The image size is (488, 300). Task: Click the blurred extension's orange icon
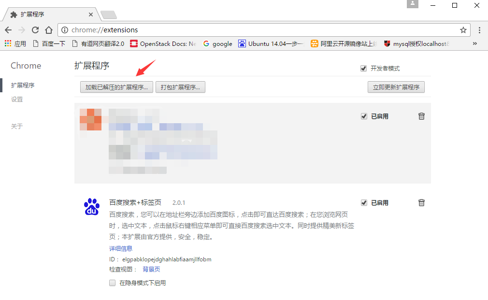tap(90, 119)
